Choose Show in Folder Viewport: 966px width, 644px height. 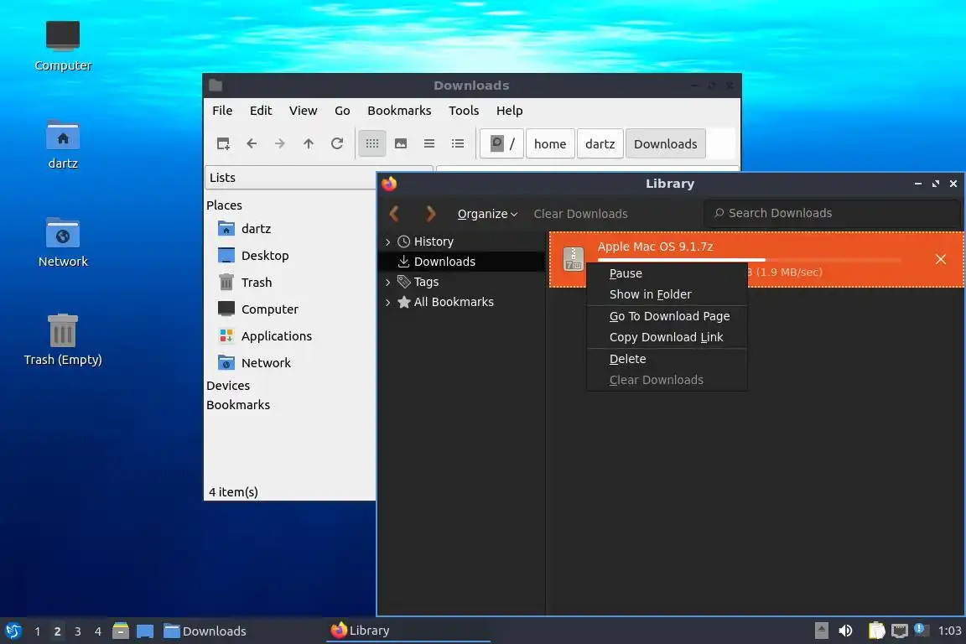tap(667, 294)
